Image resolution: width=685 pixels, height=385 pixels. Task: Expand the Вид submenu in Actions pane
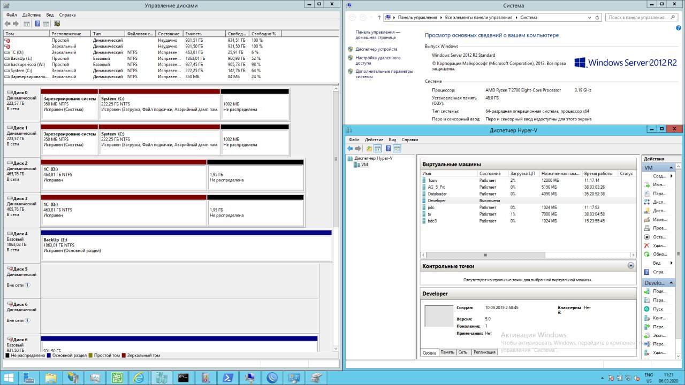pyautogui.click(x=672, y=263)
